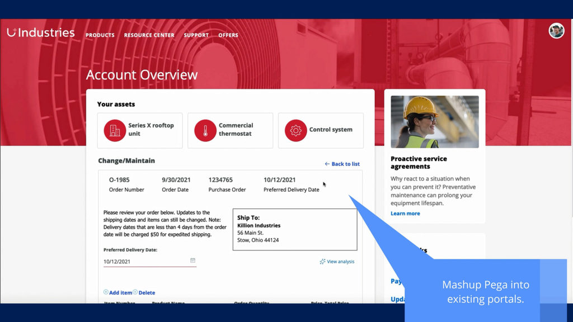Open the user profile avatar
Image resolution: width=573 pixels, height=322 pixels.
point(556,31)
